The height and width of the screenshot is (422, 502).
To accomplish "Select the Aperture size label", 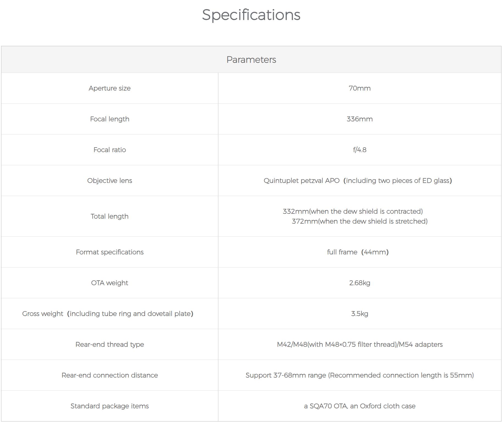I will coord(110,88).
